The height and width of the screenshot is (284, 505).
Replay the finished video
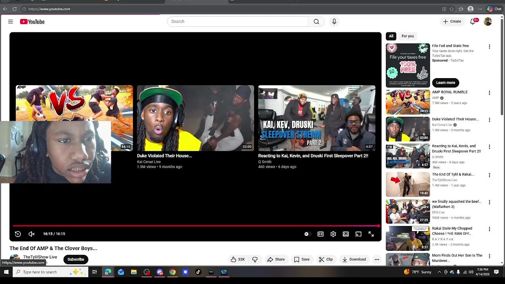pos(18,234)
